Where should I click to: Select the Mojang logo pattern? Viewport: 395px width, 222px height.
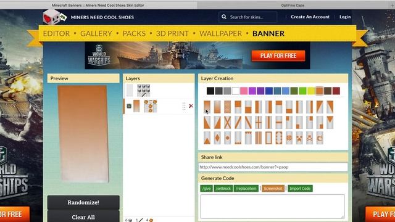(x=320, y=138)
